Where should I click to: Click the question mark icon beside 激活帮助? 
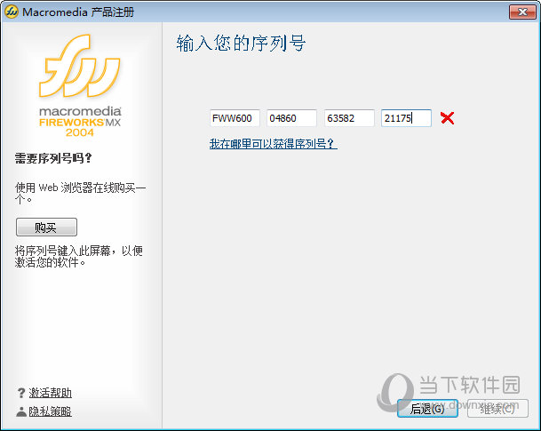tap(21, 393)
